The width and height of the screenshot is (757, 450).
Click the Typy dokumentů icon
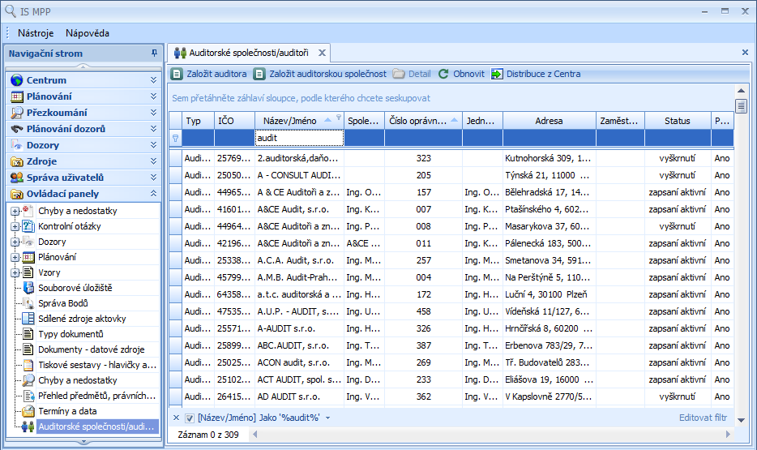[28, 334]
